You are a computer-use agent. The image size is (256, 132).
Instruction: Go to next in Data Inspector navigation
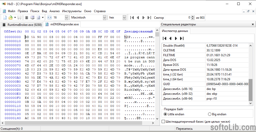[176, 39]
